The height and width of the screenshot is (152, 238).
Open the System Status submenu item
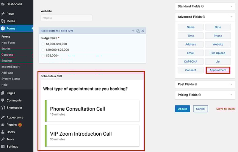click(11, 79)
